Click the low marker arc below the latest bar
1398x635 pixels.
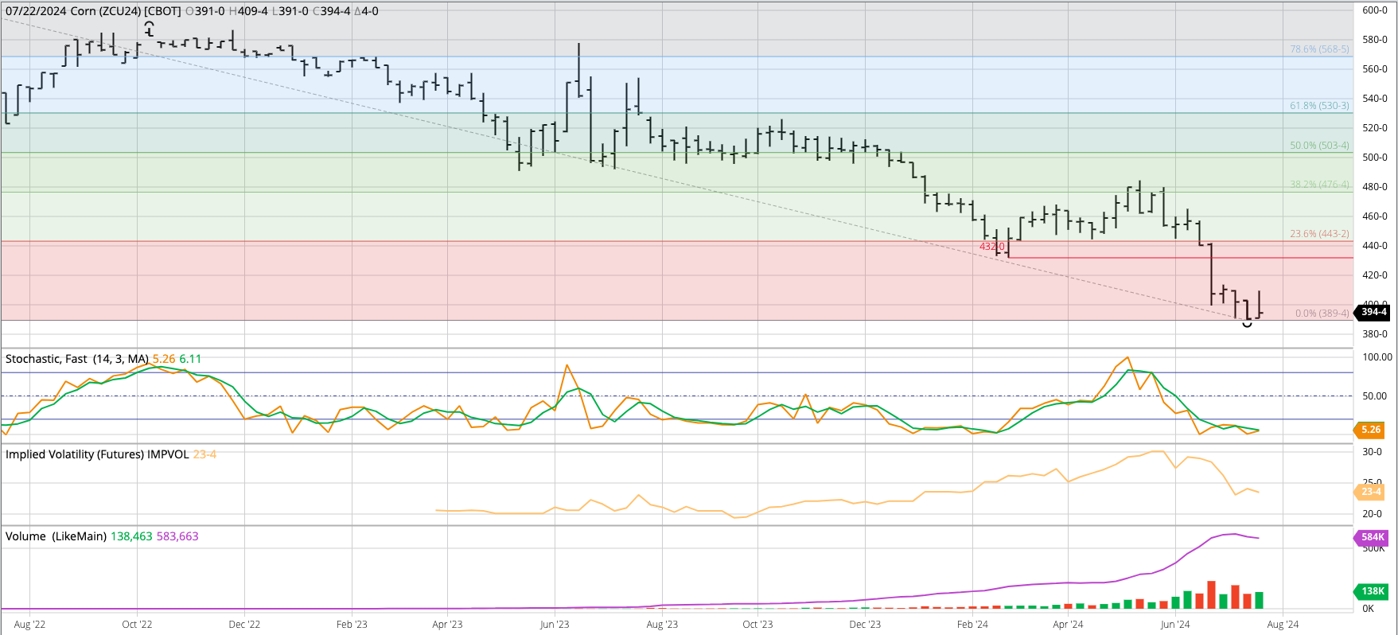coord(1247,324)
